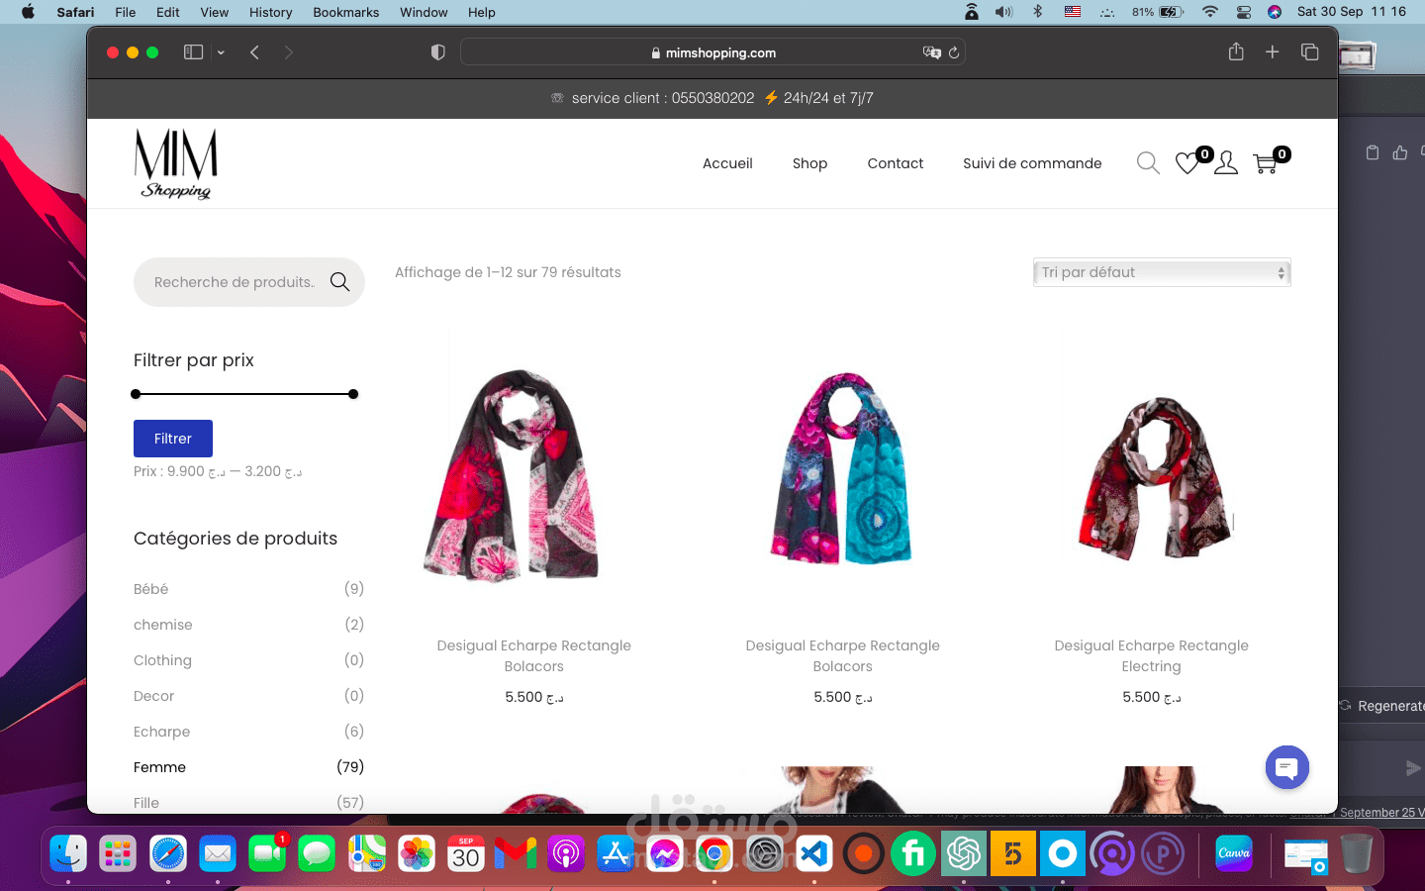Open the Tri par défaut sort dropdown

(1161, 272)
